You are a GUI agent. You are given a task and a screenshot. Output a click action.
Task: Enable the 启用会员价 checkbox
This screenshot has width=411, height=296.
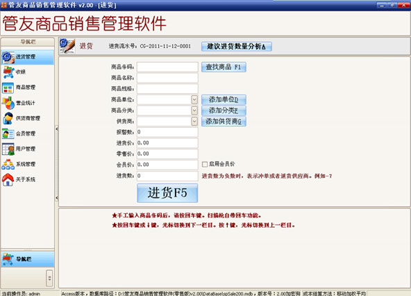[205, 164]
